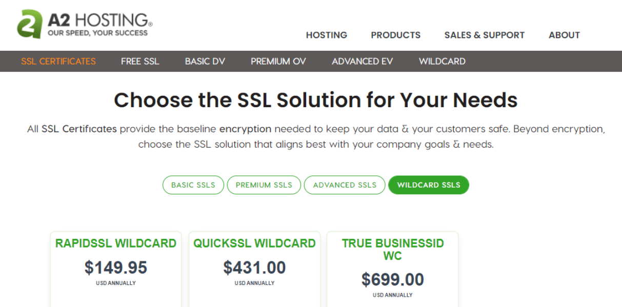Screen dimensions: 622x307
Task: Select SSL Certificates in the gray navigation bar
Action: [x=58, y=62]
